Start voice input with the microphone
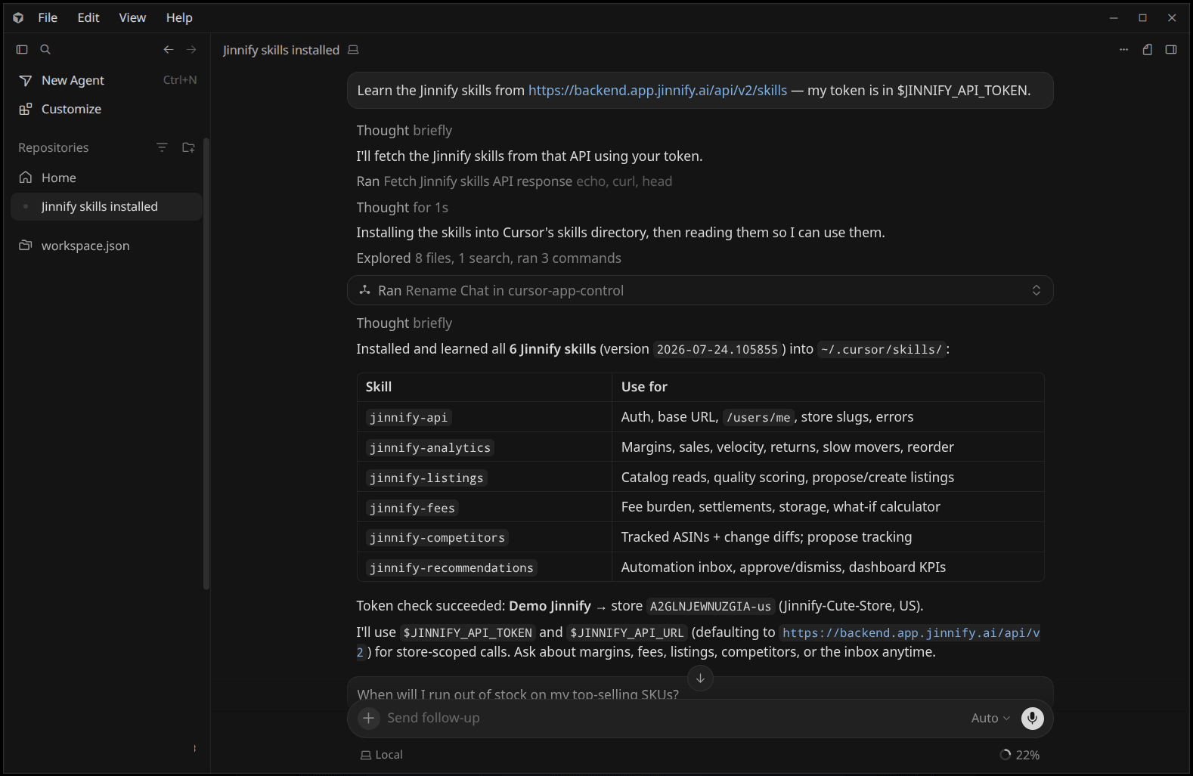 (x=1032, y=718)
